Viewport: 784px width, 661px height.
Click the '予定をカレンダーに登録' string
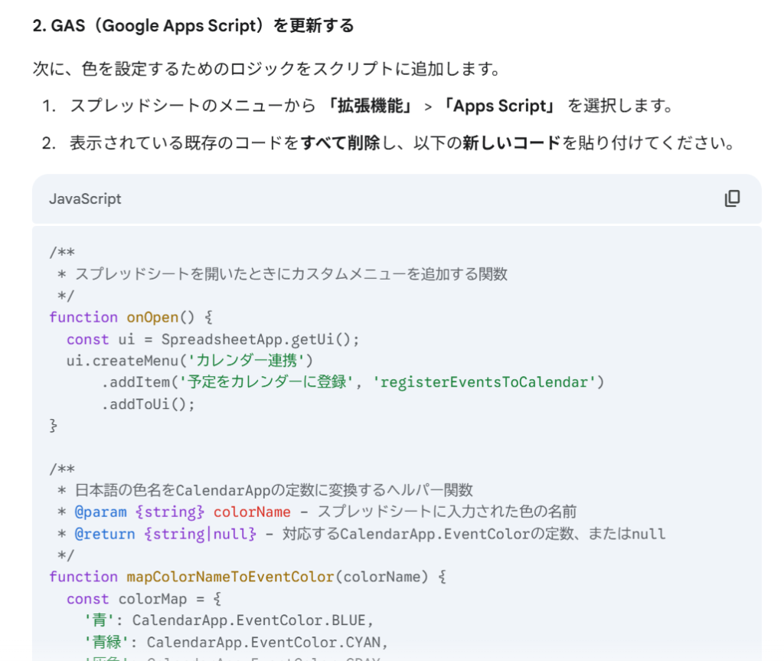tap(264, 381)
